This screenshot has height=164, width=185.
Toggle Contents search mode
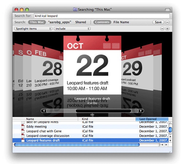(x=102, y=22)
